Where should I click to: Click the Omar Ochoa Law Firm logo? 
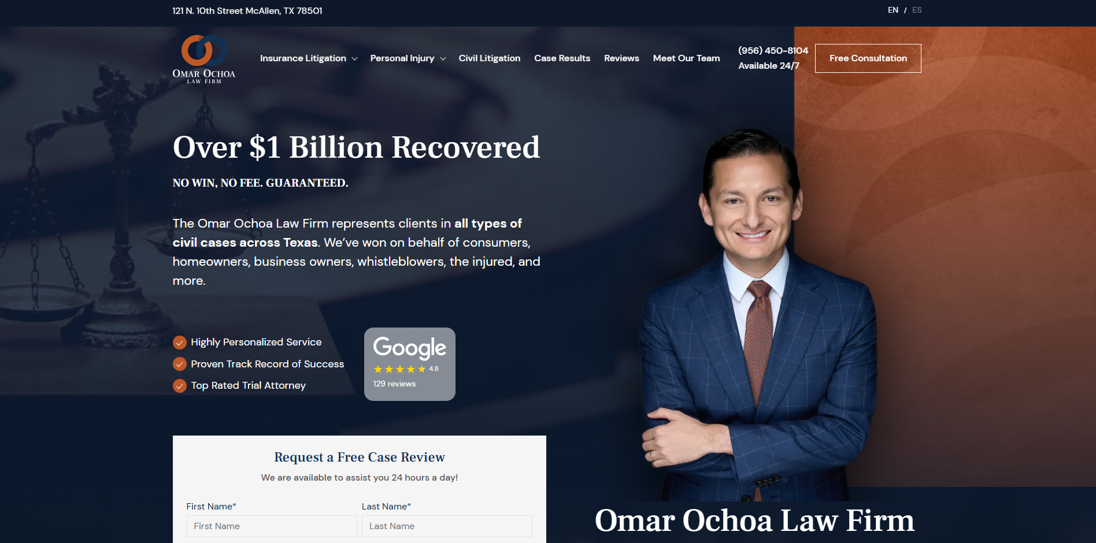pos(203,59)
